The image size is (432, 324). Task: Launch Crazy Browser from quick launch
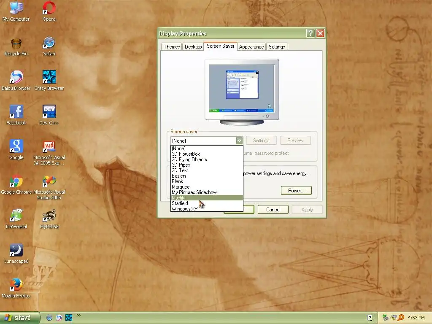pyautogui.click(x=69, y=318)
